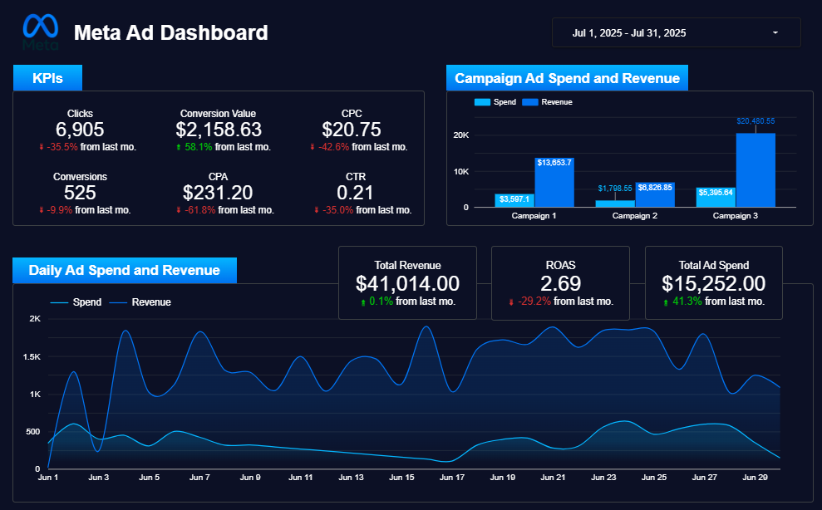Click the green up arrow beside 58.1%
822x510 pixels.
pyautogui.click(x=179, y=147)
